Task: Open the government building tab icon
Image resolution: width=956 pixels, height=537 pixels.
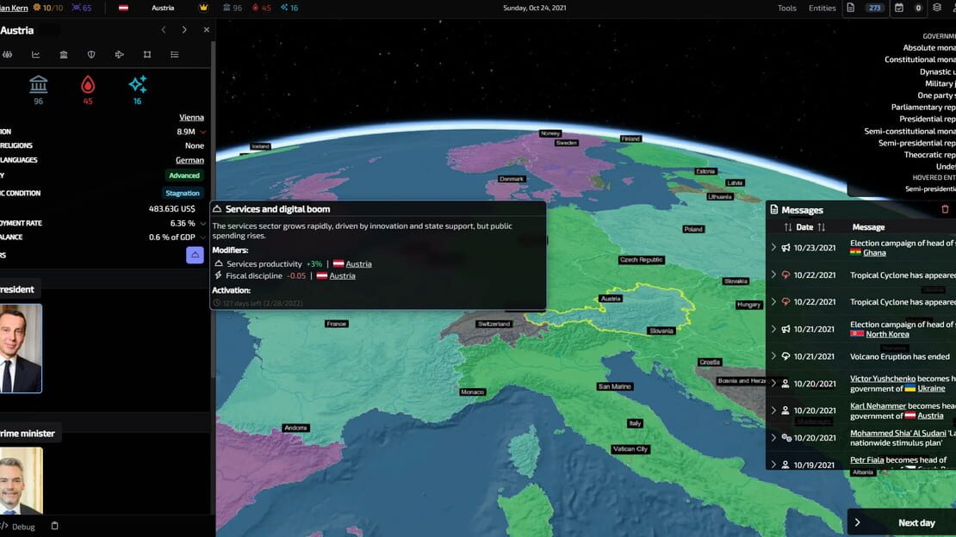Action: coord(64,55)
